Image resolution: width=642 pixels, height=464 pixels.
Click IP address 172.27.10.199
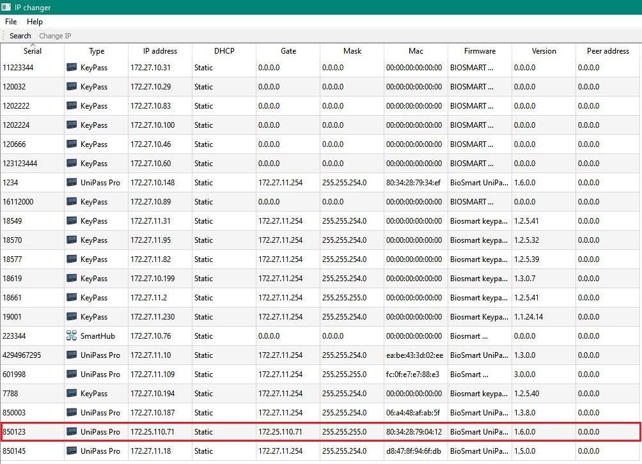point(153,279)
